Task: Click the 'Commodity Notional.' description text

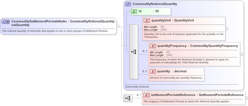Action: click(137, 87)
